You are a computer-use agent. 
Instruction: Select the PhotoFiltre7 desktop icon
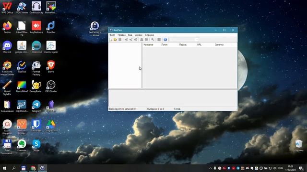(22, 86)
